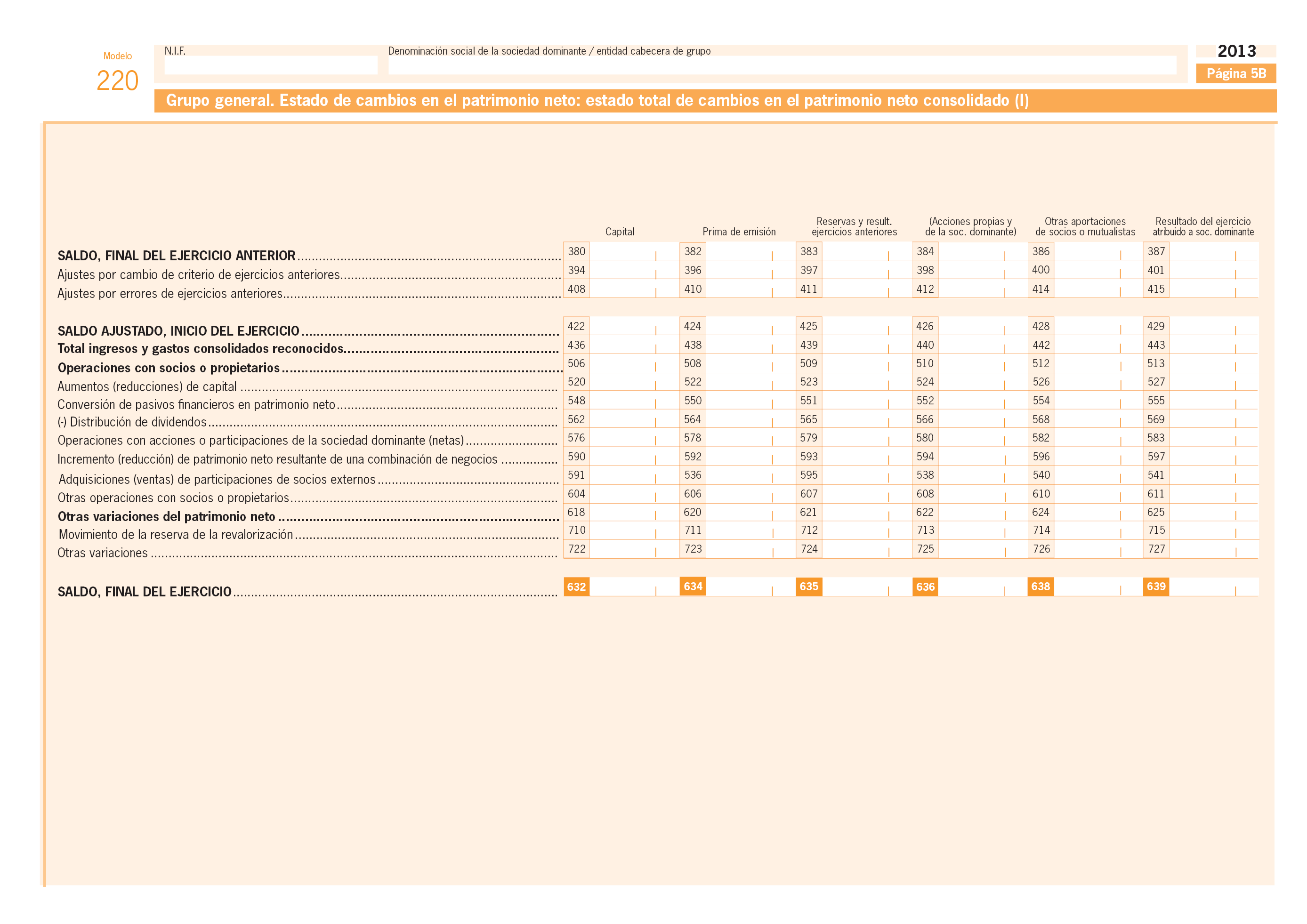This screenshot has height=924, width=1307.
Task: Select field 429 saldo ajustado Resultado
Action: point(1213,326)
